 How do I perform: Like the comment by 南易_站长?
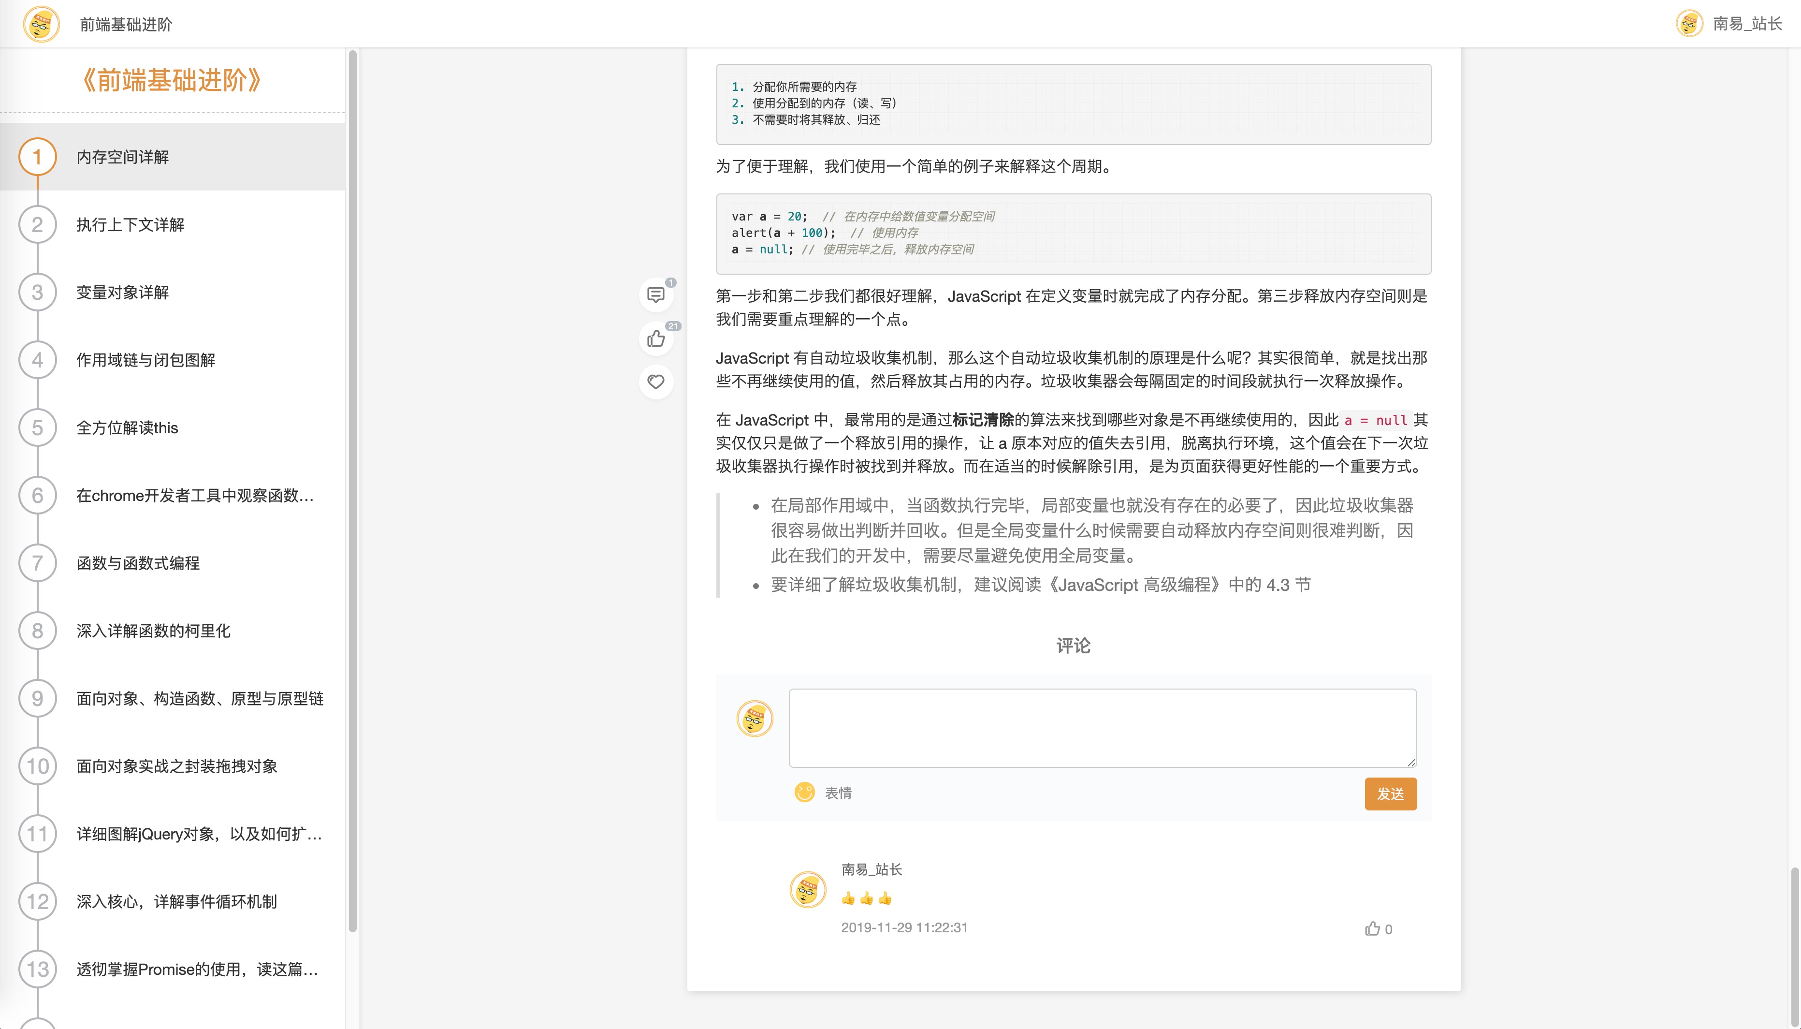(1372, 928)
